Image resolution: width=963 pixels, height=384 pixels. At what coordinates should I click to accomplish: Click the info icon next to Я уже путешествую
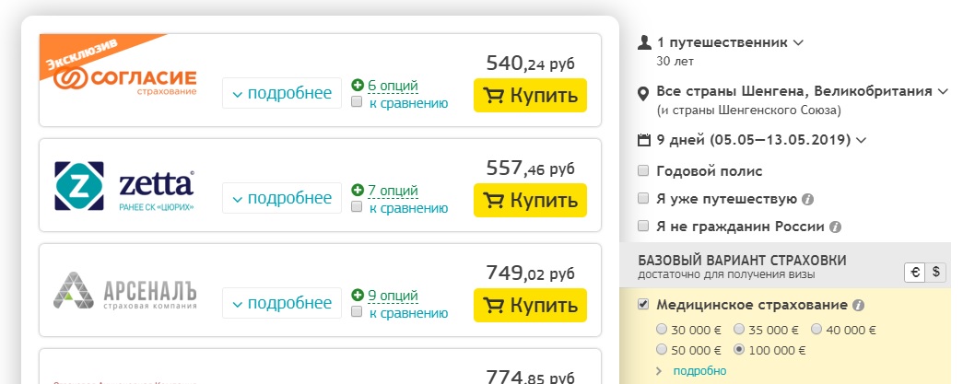click(808, 199)
